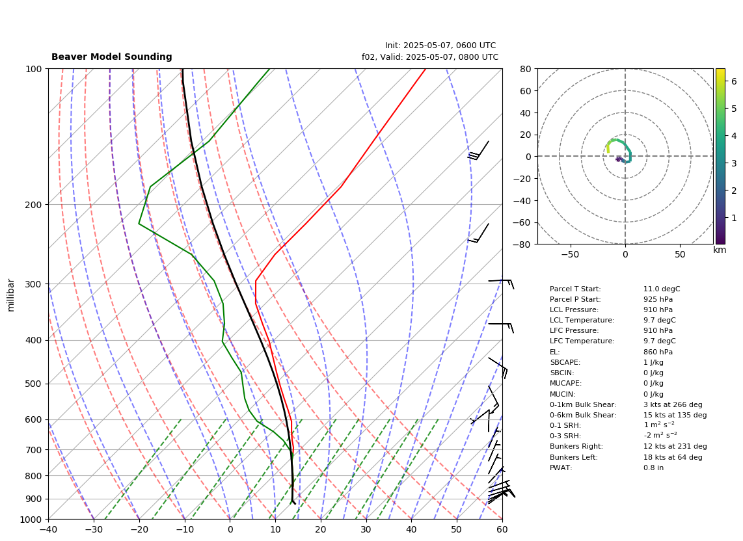Click the PWAT value 0.8 in
Image resolution: width=743 pixels, height=541 pixels.
[653, 468]
